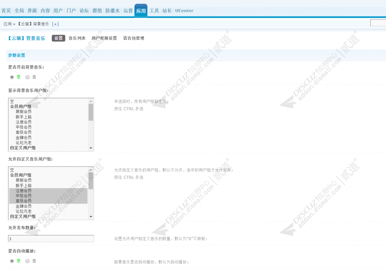Open the 全局 navigation tab
Viewport: 386px width, 271px height.
tap(19, 11)
